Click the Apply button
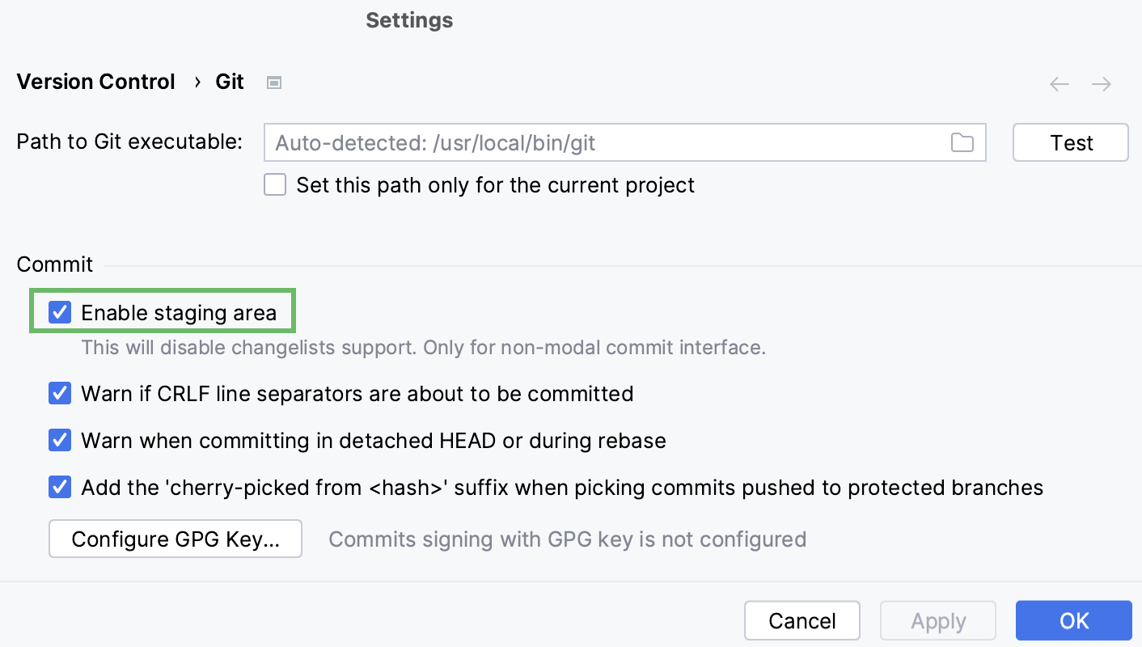1142x647 pixels. coord(937,621)
